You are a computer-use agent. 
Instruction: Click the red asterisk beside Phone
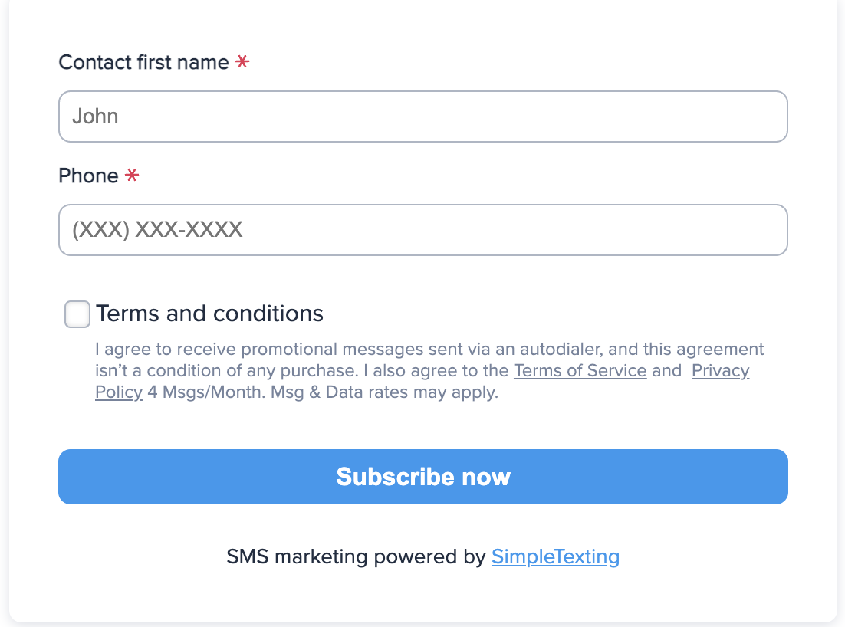[132, 176]
